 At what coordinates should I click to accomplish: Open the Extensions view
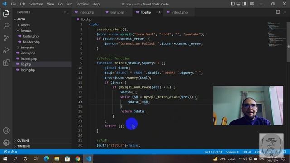6,62
